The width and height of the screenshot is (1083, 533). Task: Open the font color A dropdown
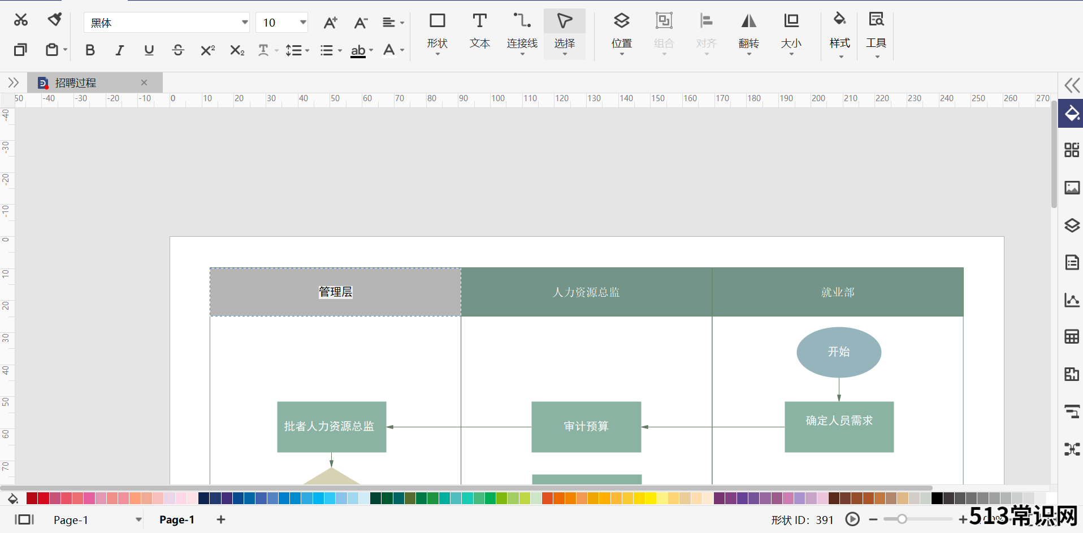tap(393, 50)
